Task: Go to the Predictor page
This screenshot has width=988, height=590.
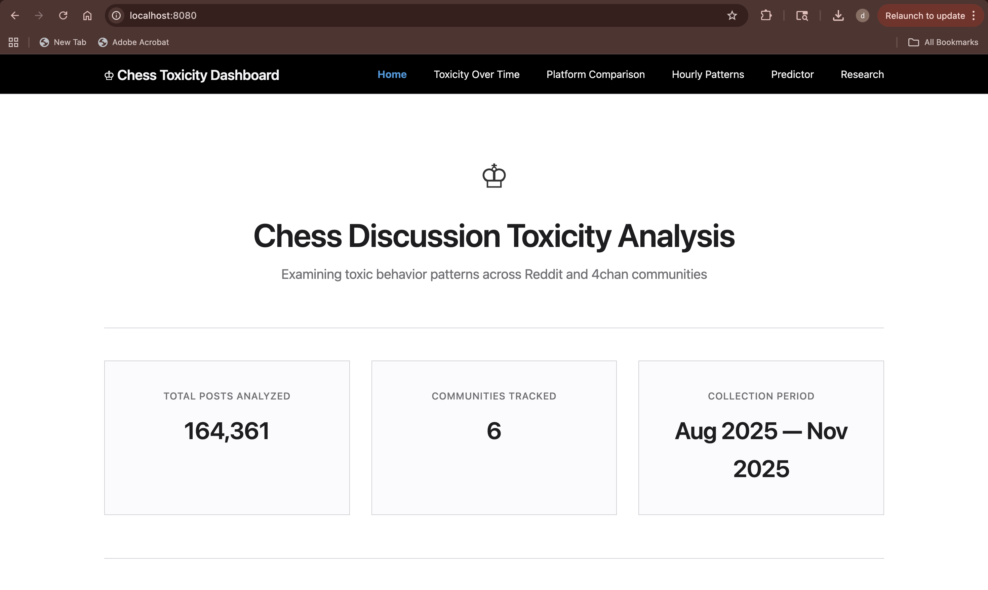Action: (792, 74)
